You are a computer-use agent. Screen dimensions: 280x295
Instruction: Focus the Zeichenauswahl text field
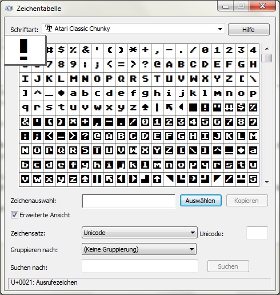point(129,201)
